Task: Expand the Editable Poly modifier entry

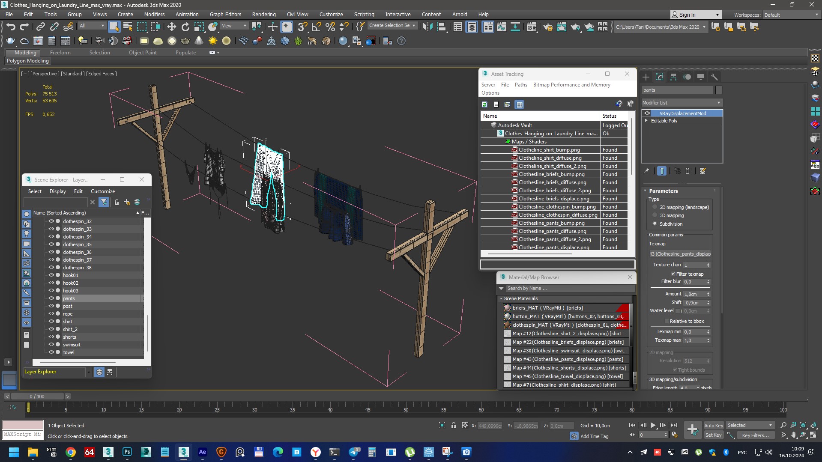Action: pos(646,121)
